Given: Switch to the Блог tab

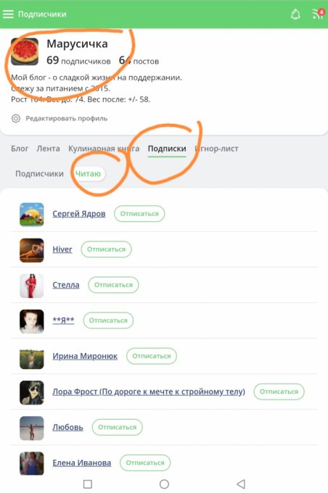Looking at the screenshot, I should 20,149.
